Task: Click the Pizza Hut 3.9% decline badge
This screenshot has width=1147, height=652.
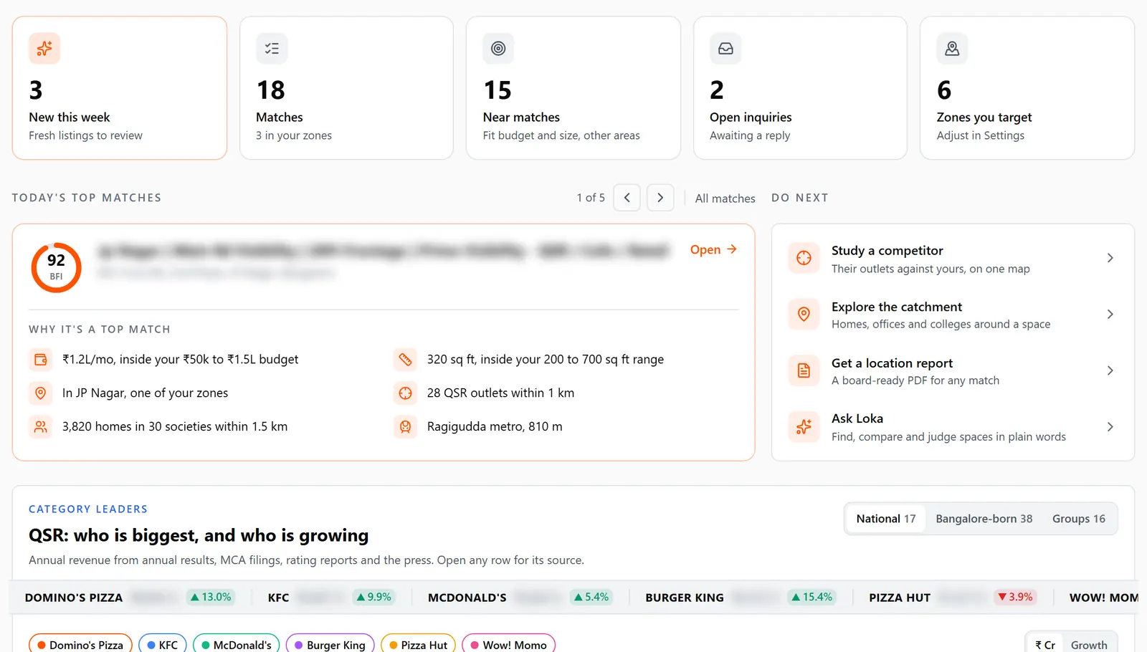Action: tap(1015, 597)
